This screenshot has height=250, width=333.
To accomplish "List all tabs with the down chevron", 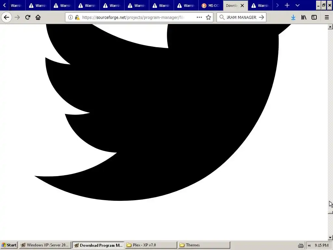I will coord(297,5).
